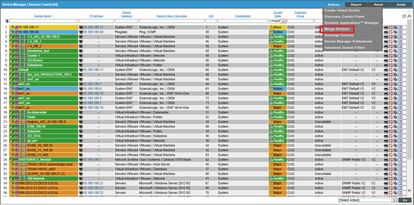The height and width of the screenshot is (205, 414).
Task: Click tag icon for qa_pm row
Action: click(x=395, y=141)
